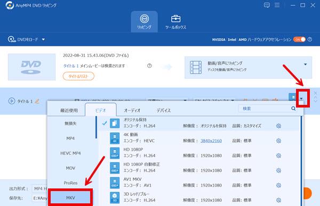This screenshot has height=206, width=320.
Task: Select 4K 動画 preset icon
Action: pyautogui.click(x=115, y=138)
